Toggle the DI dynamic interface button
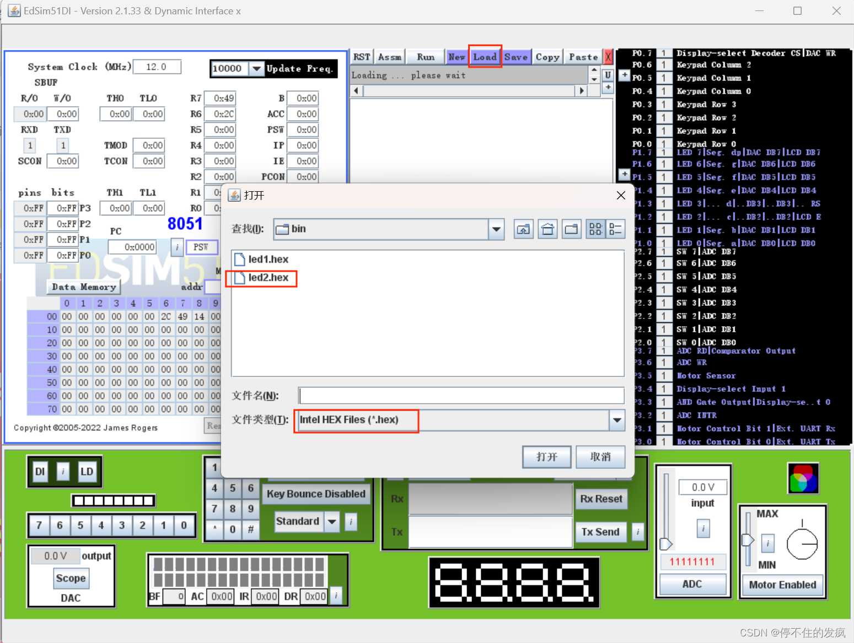The width and height of the screenshot is (854, 643). [x=39, y=472]
